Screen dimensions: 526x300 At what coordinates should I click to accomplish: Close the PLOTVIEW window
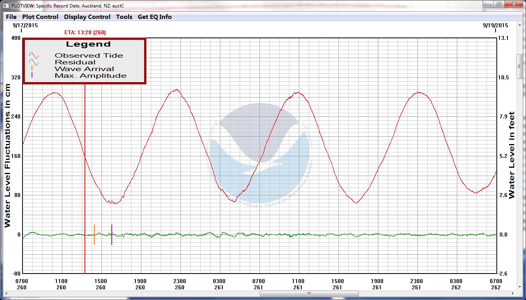[x=514, y=4]
